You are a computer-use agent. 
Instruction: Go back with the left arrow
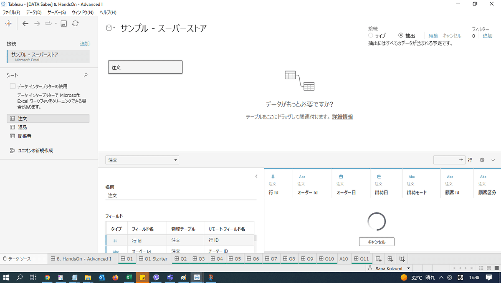(25, 24)
